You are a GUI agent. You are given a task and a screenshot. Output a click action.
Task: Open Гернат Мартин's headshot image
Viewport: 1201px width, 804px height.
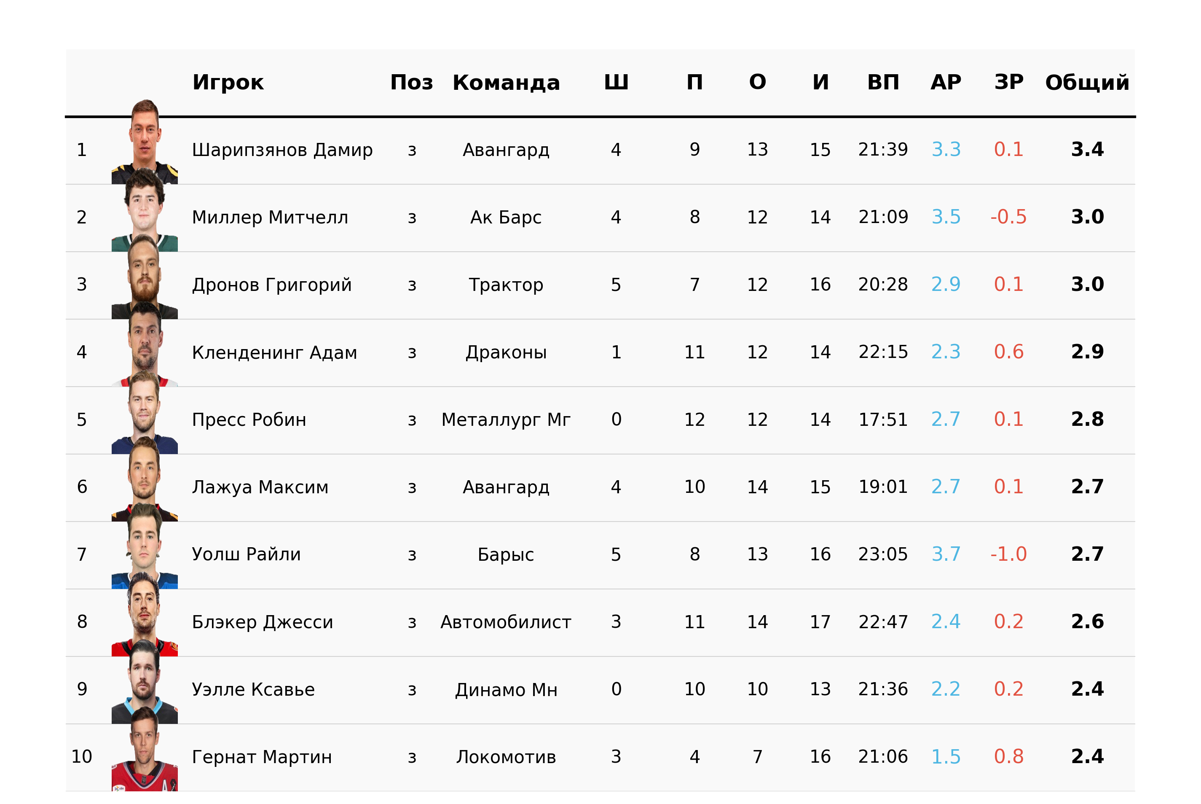(145, 749)
